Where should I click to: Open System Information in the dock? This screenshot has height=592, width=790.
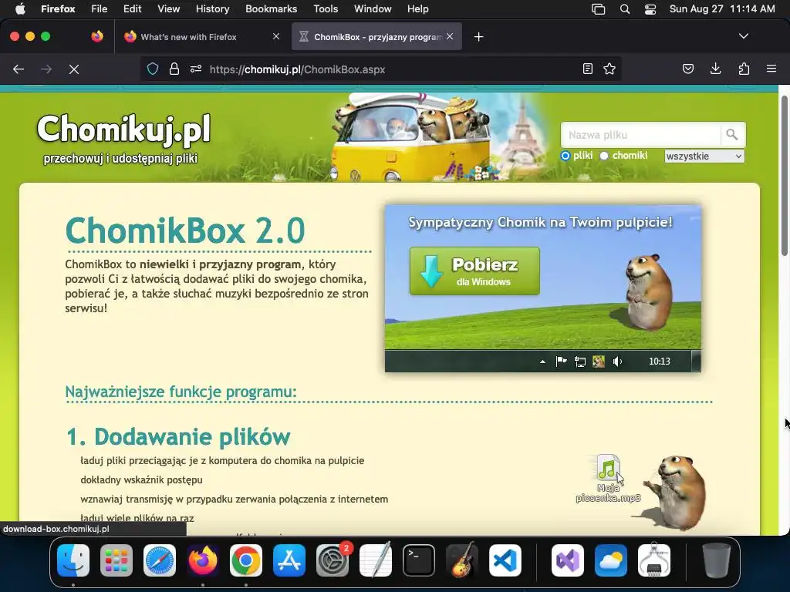point(654,560)
